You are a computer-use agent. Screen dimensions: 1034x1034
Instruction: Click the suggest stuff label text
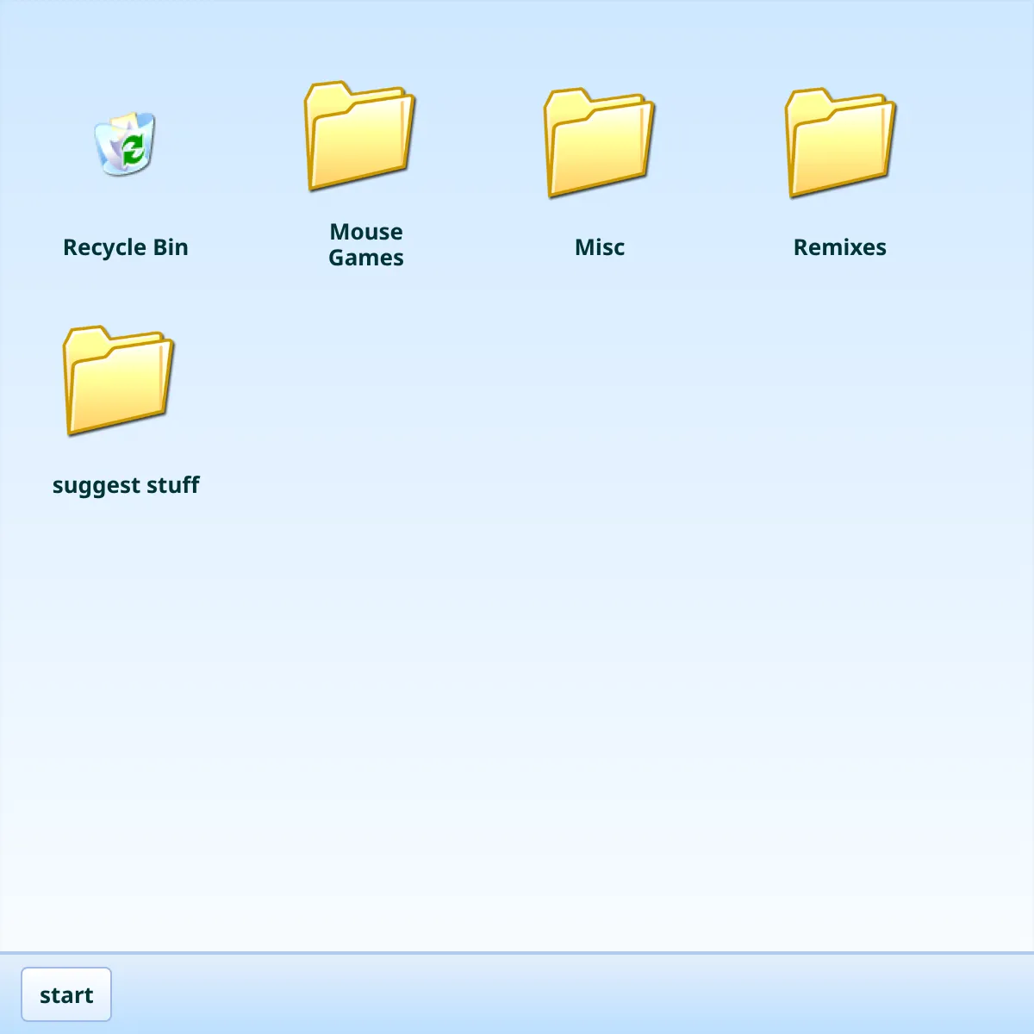[x=126, y=484]
